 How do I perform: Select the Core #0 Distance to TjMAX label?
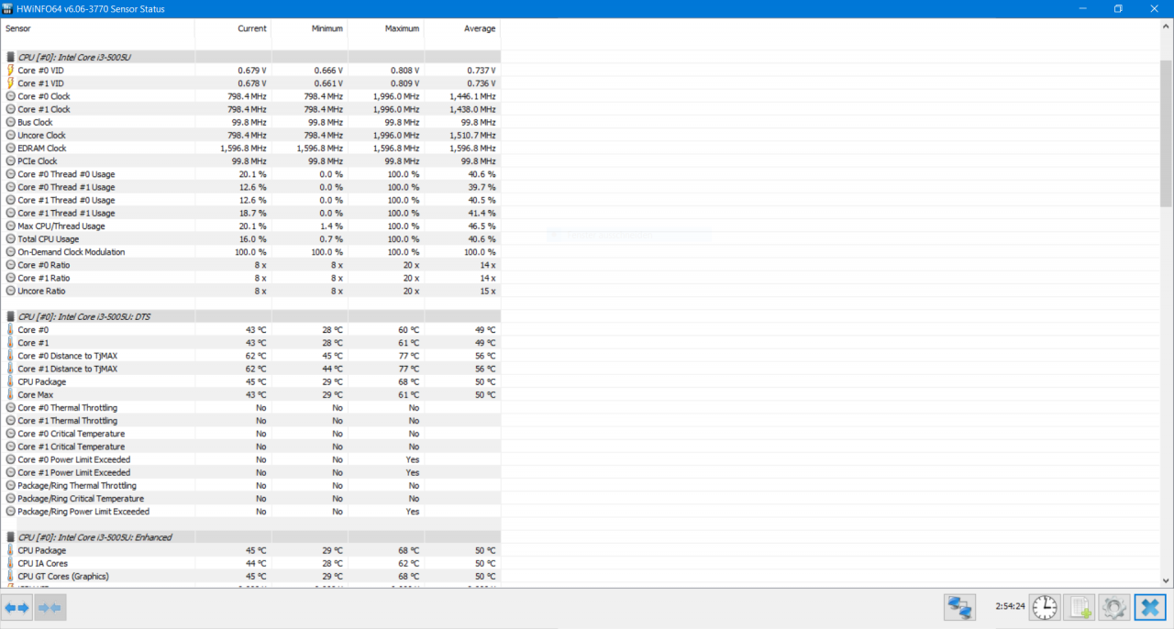pos(68,356)
